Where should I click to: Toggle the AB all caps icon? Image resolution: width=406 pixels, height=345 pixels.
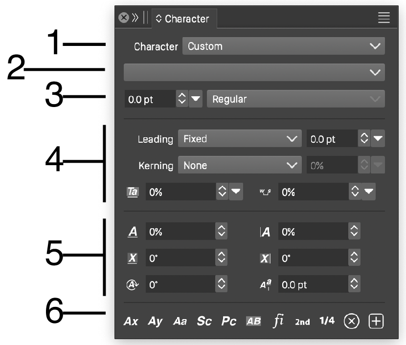(253, 321)
